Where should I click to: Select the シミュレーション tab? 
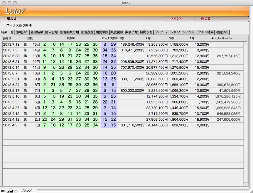[167, 32]
